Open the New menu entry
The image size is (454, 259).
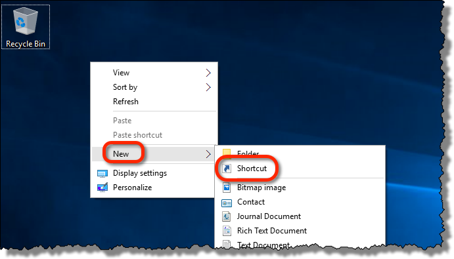(x=154, y=154)
